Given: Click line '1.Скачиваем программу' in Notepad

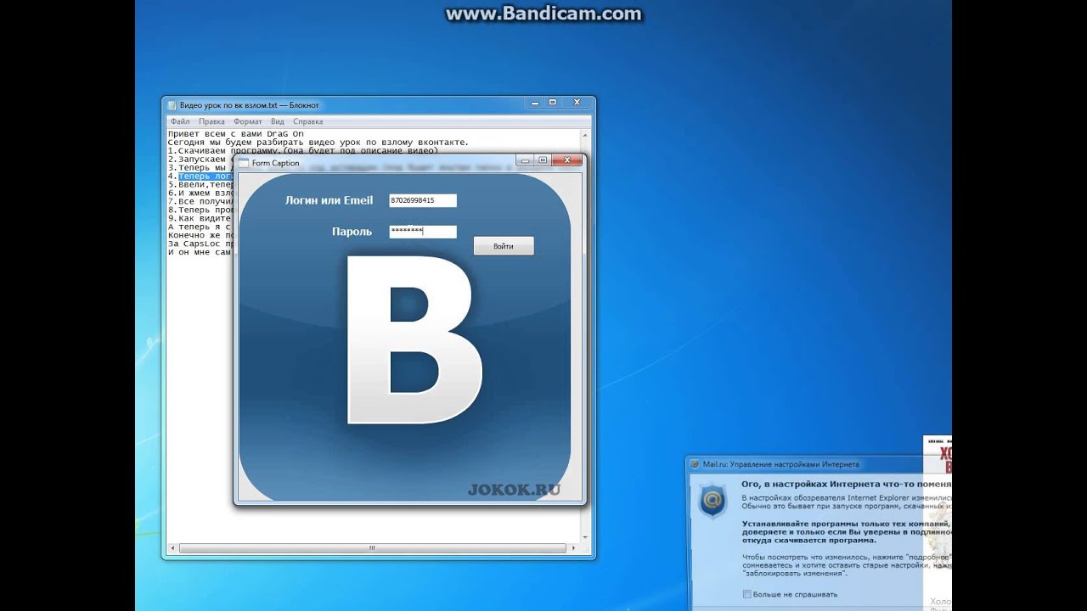Looking at the screenshot, I should pyautogui.click(x=303, y=151).
